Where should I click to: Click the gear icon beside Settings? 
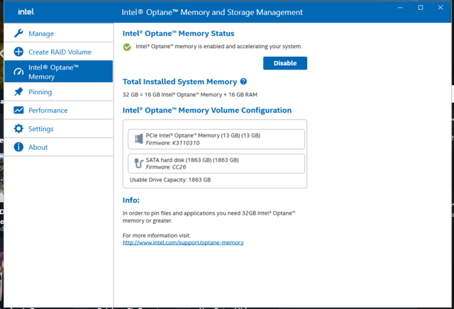18,129
